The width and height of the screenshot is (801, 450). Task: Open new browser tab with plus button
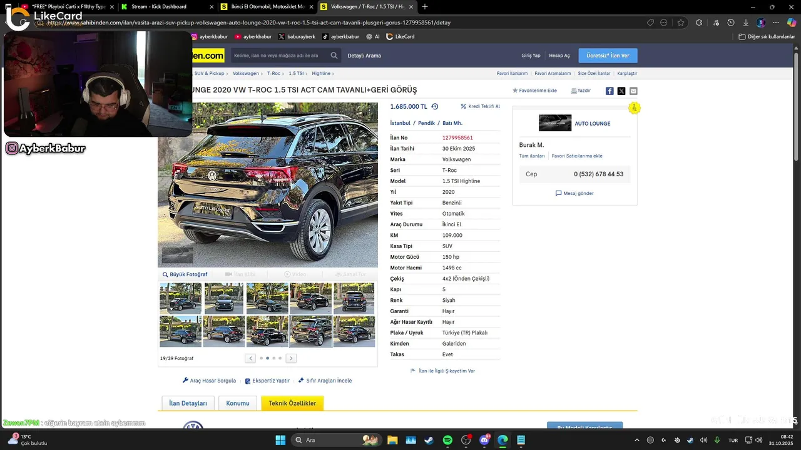click(425, 7)
